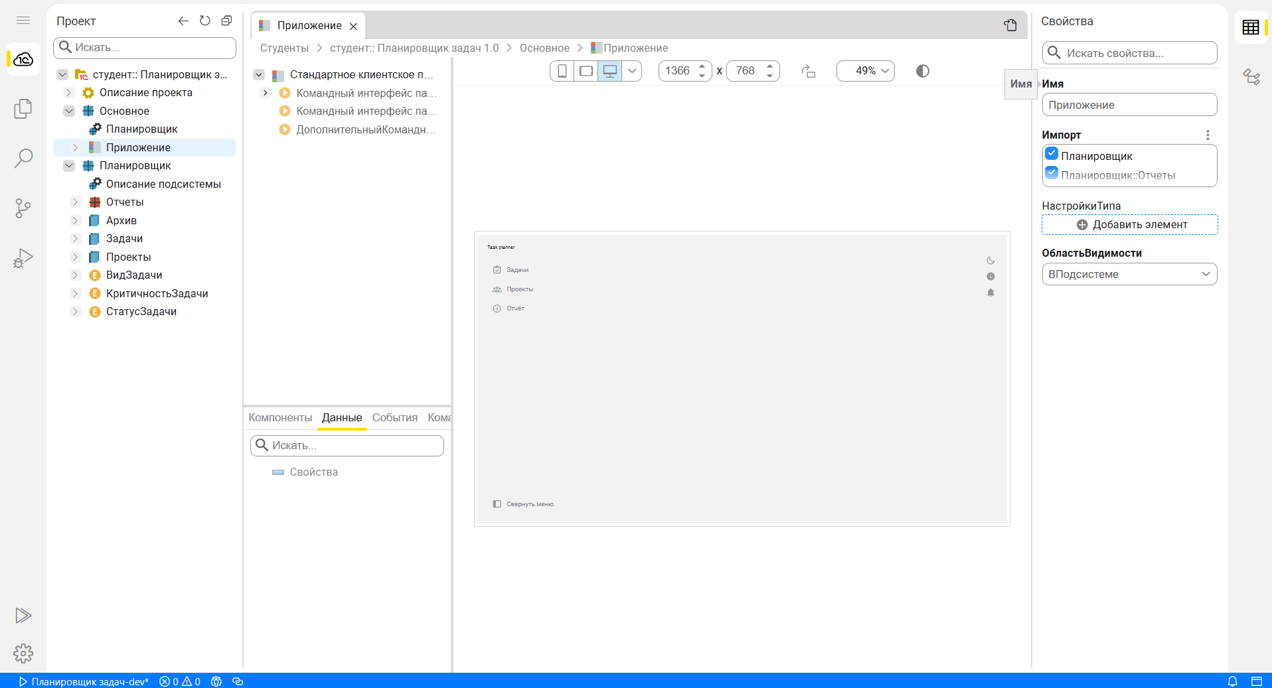Screen dimensions: 1272x688
Task: Uncheck Планировщик import checkbox
Action: 1052,155
